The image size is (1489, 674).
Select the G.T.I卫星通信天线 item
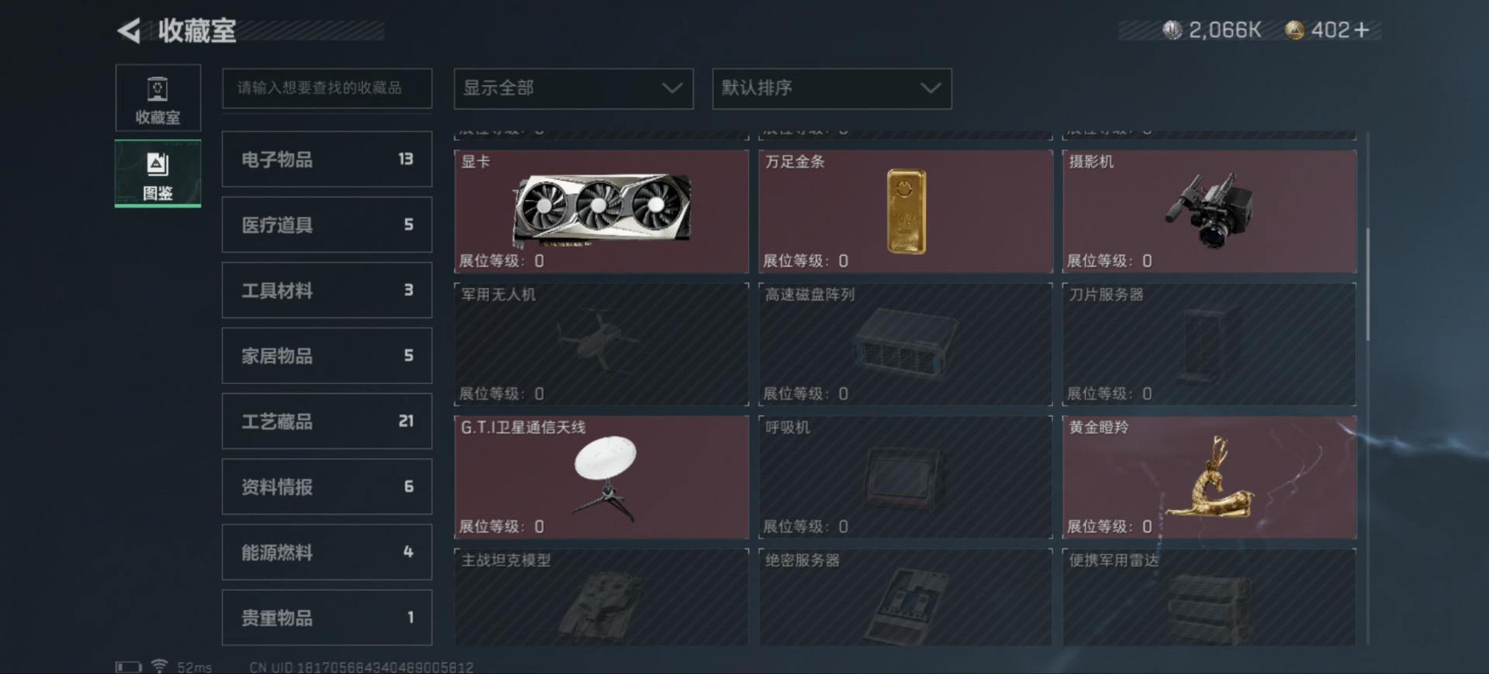601,477
